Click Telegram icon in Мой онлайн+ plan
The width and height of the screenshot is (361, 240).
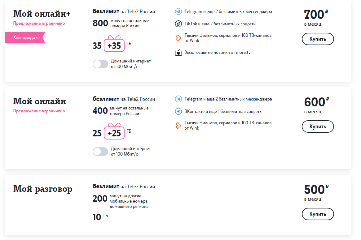pos(178,12)
